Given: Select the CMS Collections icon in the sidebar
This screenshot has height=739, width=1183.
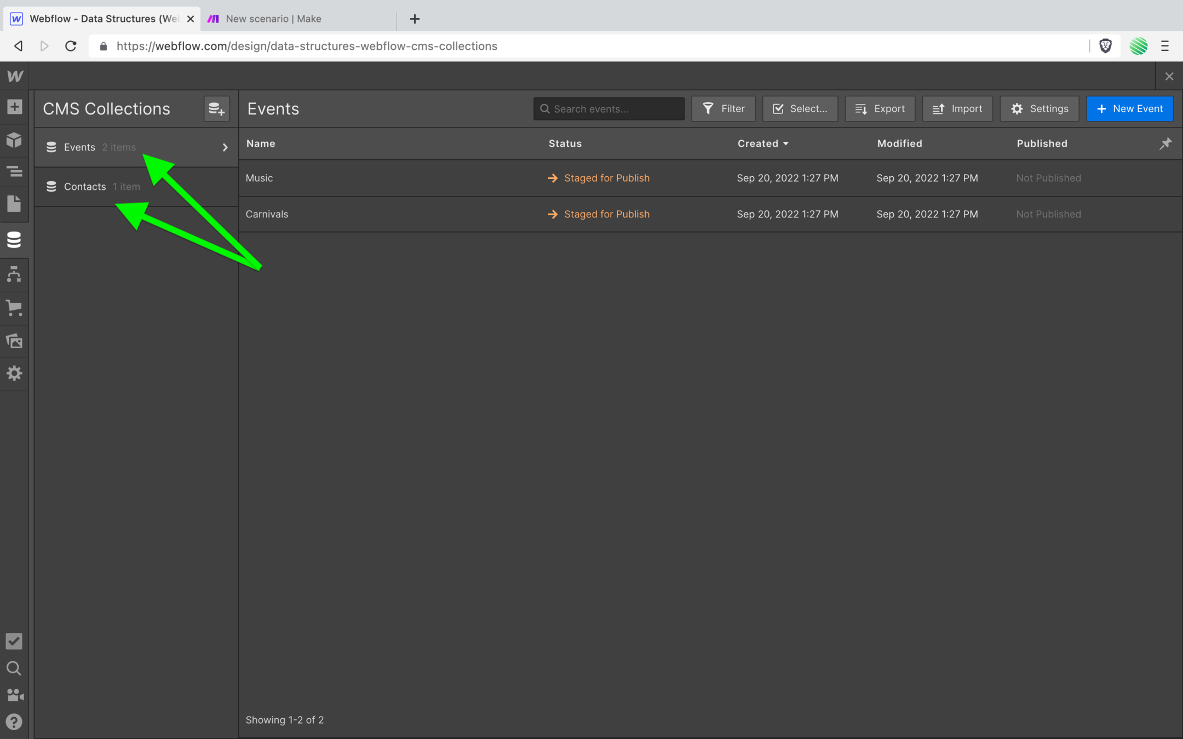Looking at the screenshot, I should coord(14,239).
